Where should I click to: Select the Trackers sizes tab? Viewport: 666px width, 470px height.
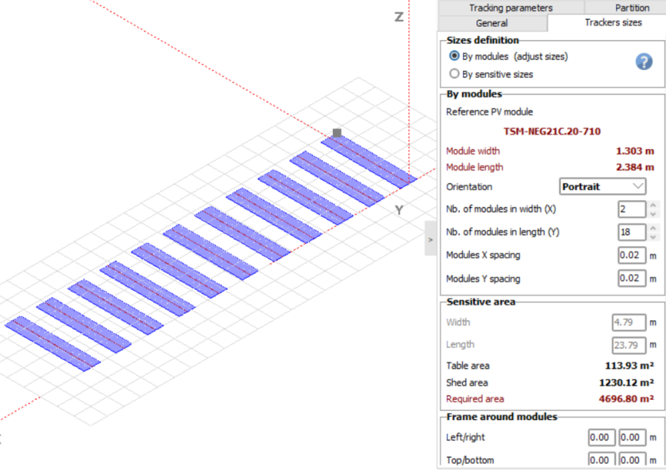point(613,23)
